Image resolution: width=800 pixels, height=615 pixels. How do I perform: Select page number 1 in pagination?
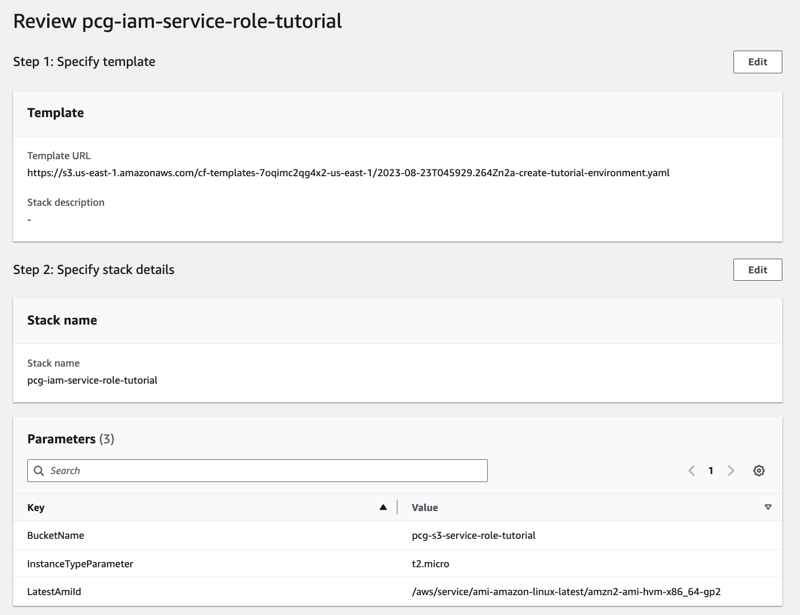(x=711, y=471)
